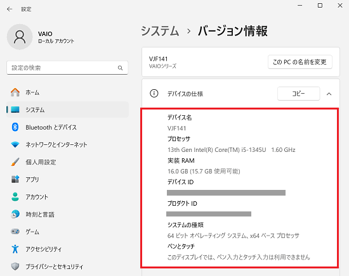Click the この PC の名前を変更 button
This screenshot has width=349, height=276.
pyautogui.click(x=300, y=62)
